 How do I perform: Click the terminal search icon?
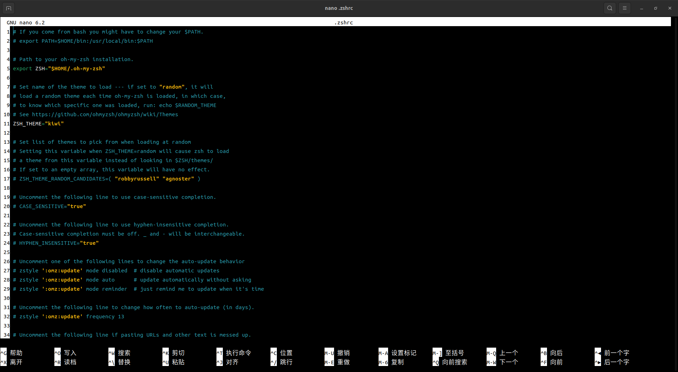point(610,8)
